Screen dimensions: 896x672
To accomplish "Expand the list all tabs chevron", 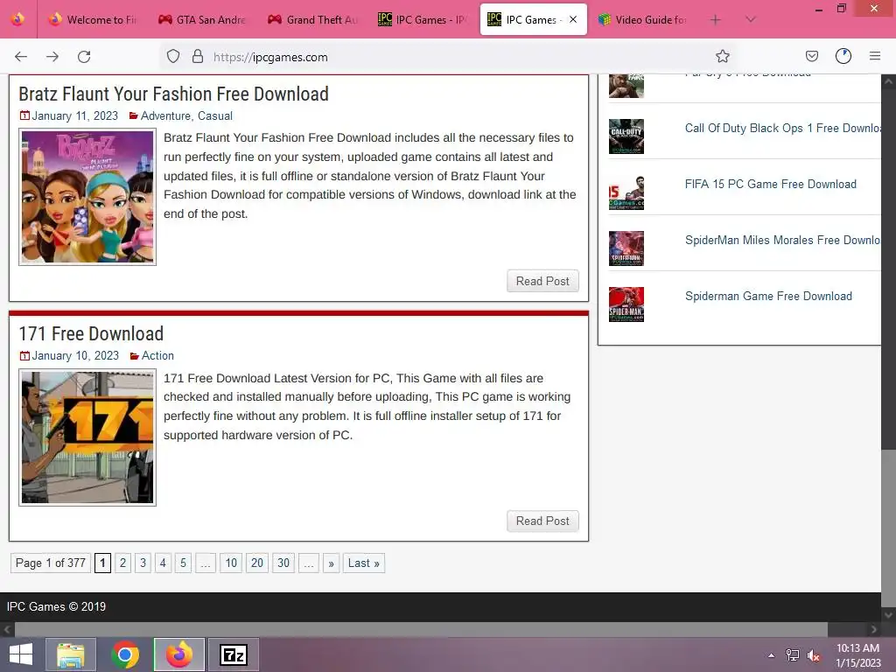I will click(751, 20).
